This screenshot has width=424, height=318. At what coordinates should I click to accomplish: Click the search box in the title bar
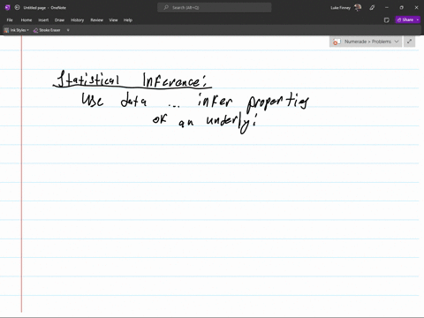tap(215, 8)
